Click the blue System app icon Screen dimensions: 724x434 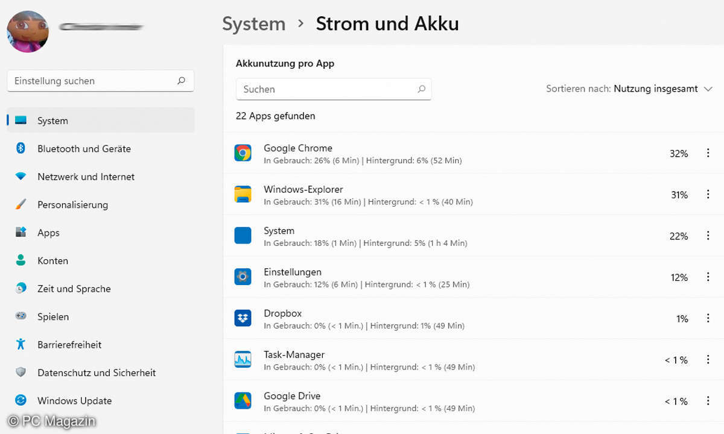click(x=243, y=236)
